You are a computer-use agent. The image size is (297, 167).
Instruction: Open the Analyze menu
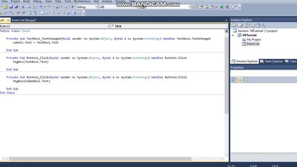point(107,1)
